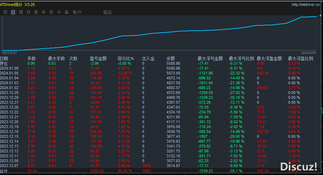Click the 最大浮盈金额 column header
Image resolution: width=323 pixels, height=175 pixels.
tap(269, 58)
